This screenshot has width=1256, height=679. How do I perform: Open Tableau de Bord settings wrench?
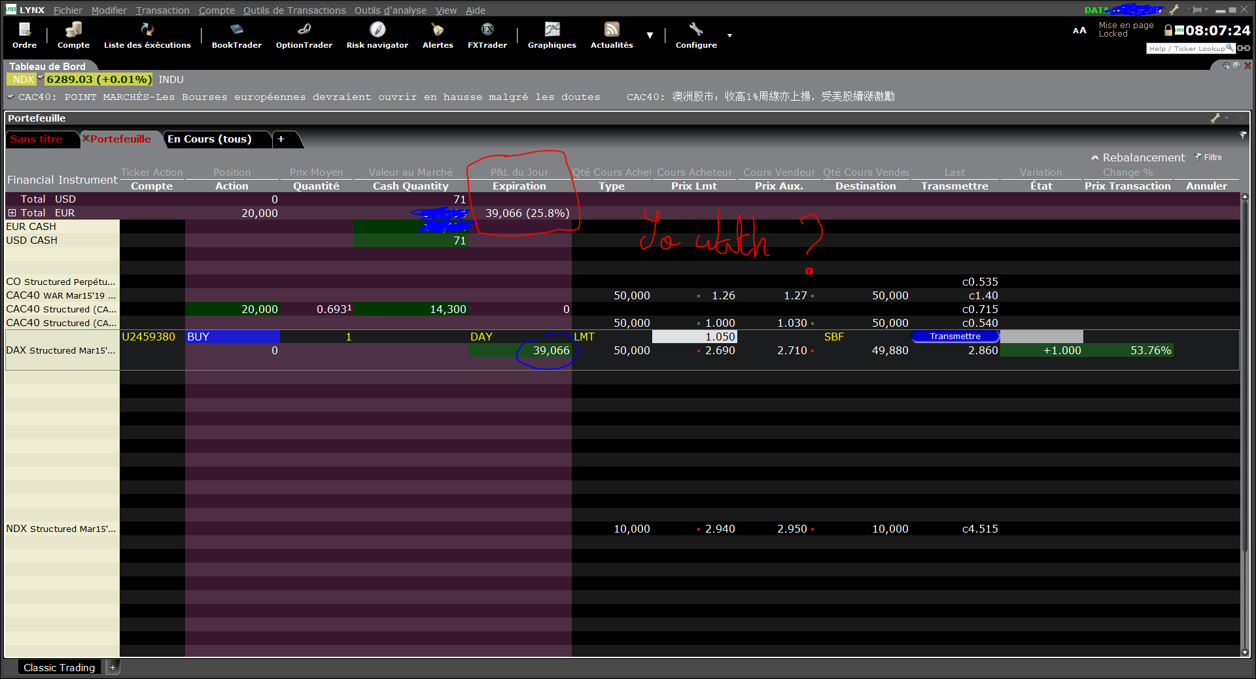tap(1225, 66)
